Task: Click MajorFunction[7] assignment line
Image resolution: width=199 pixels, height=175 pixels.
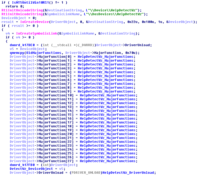Action: point(73,84)
